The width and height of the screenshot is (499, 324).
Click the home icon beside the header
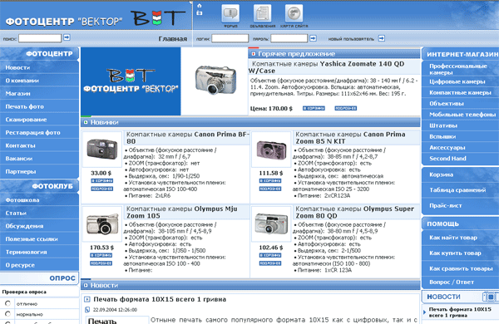(x=200, y=6)
